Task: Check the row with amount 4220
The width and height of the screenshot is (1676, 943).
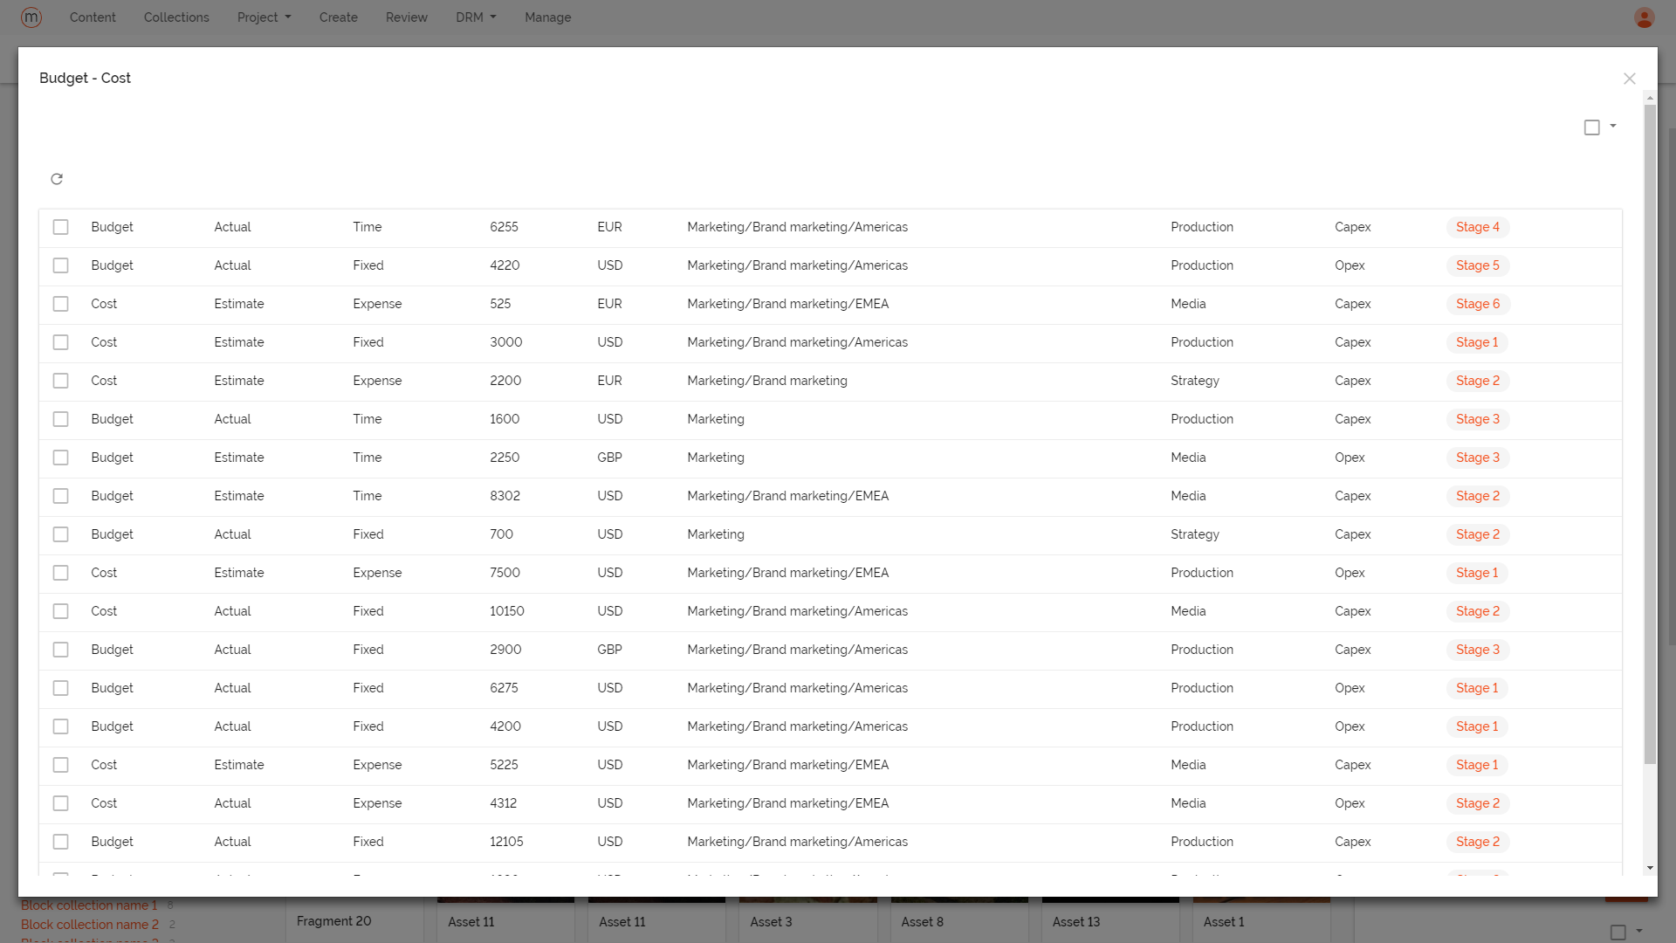Action: (60, 265)
